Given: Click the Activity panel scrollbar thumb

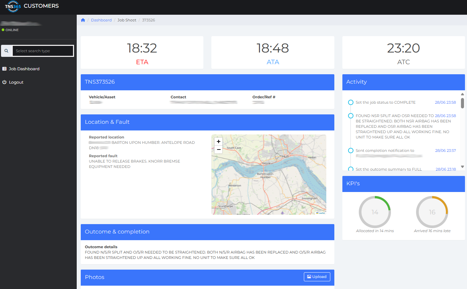Looking at the screenshot, I should click(x=463, y=103).
